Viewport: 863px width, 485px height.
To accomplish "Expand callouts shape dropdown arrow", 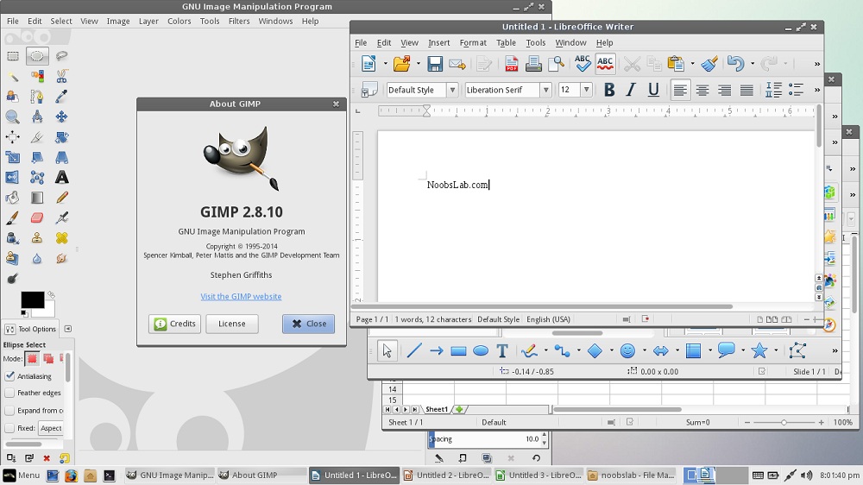I will point(743,350).
